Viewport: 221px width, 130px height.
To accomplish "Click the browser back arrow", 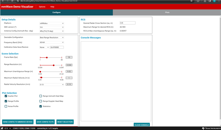I will click(3, 1).
